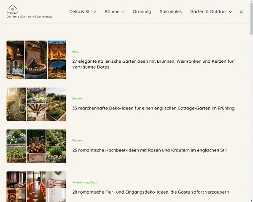The height and width of the screenshot is (202, 253).
Task: Click the hauszi house logo icon
Action: pos(13,8)
